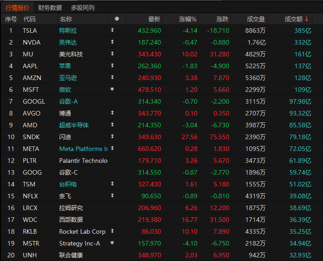Click SNDK gain value 27.56
Screen dimensions: 323x261
pyautogui.click(x=190, y=137)
